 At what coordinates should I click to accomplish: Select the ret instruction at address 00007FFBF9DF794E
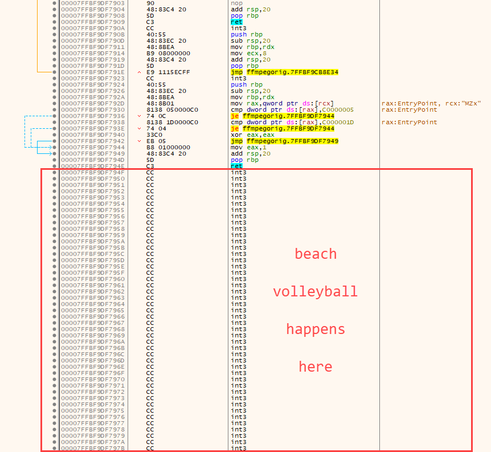[x=236, y=166]
